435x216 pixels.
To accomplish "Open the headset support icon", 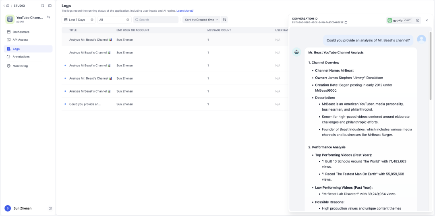I will (42, 6).
